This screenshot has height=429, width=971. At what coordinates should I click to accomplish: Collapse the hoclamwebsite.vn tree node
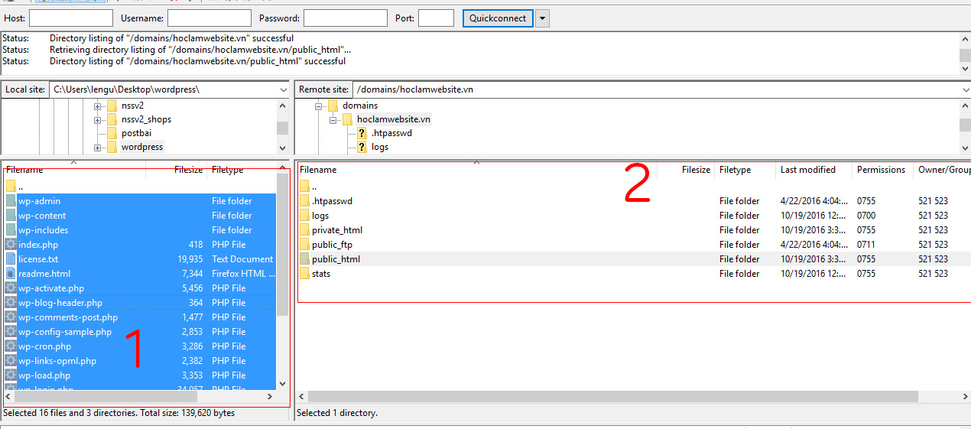pos(333,120)
